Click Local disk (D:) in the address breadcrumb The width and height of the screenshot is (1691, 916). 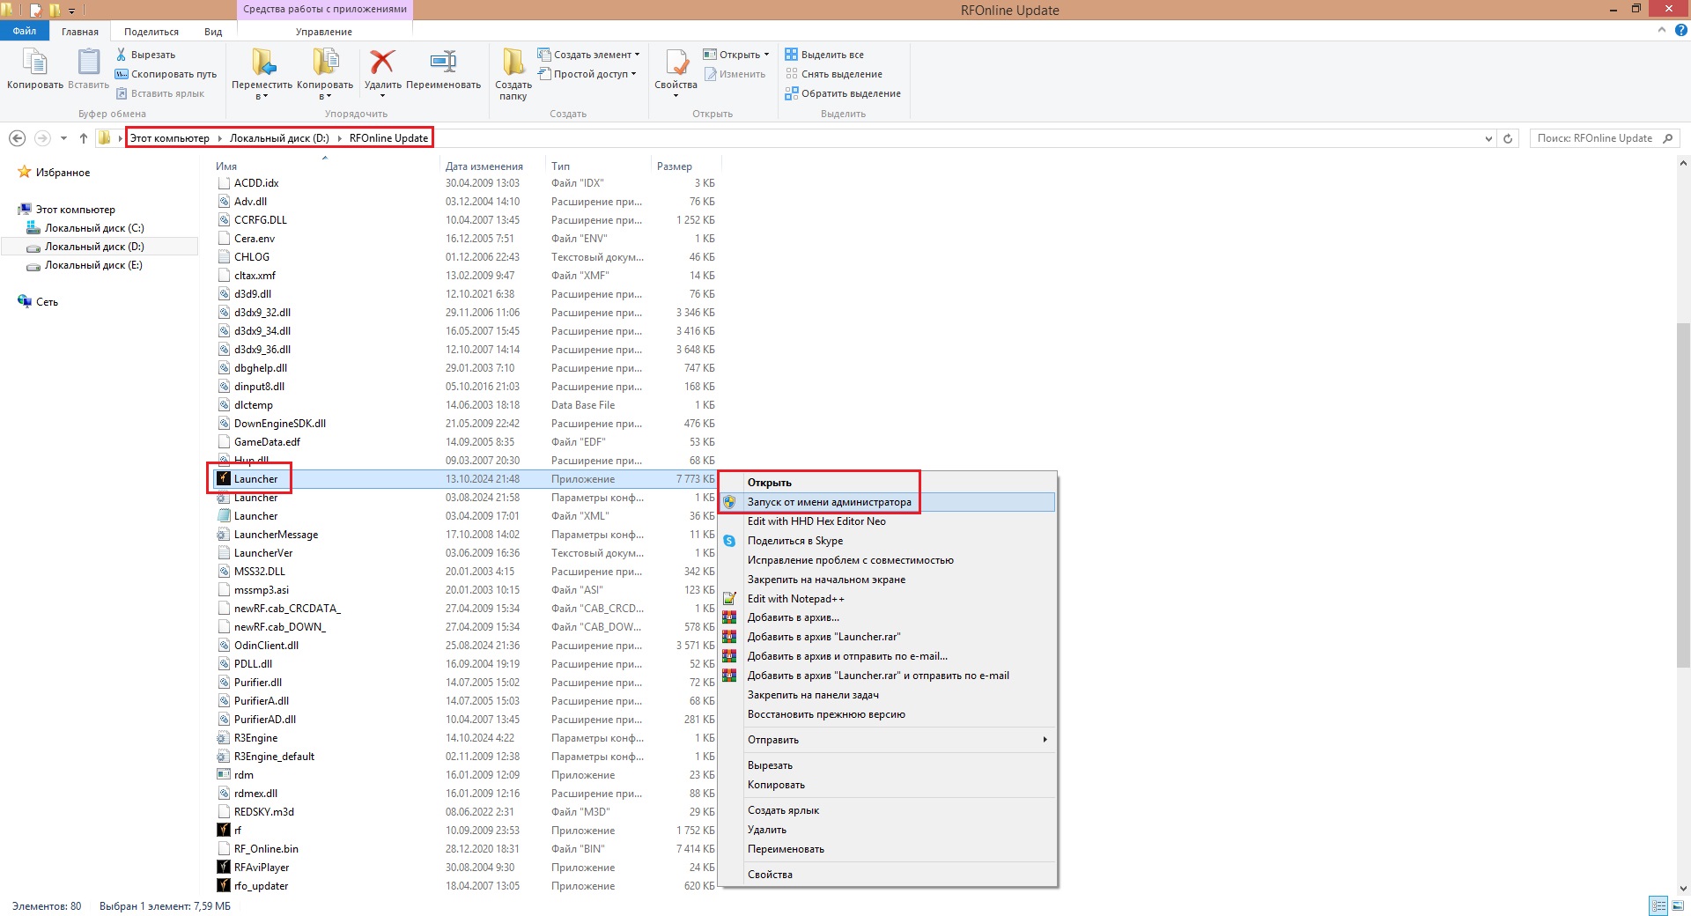(279, 138)
